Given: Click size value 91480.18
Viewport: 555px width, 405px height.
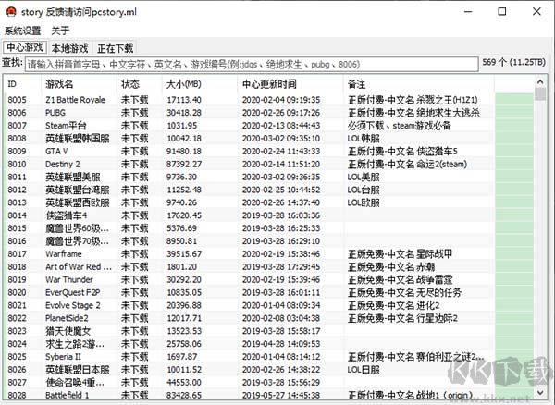Looking at the screenshot, I should coord(184,151).
